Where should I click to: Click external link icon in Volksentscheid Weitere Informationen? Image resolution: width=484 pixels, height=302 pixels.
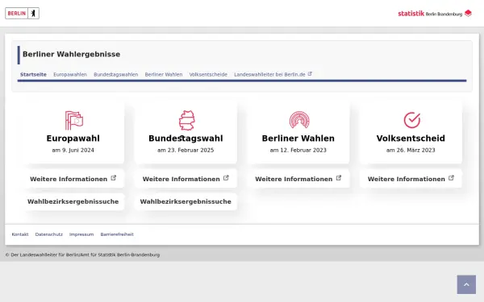tap(451, 178)
